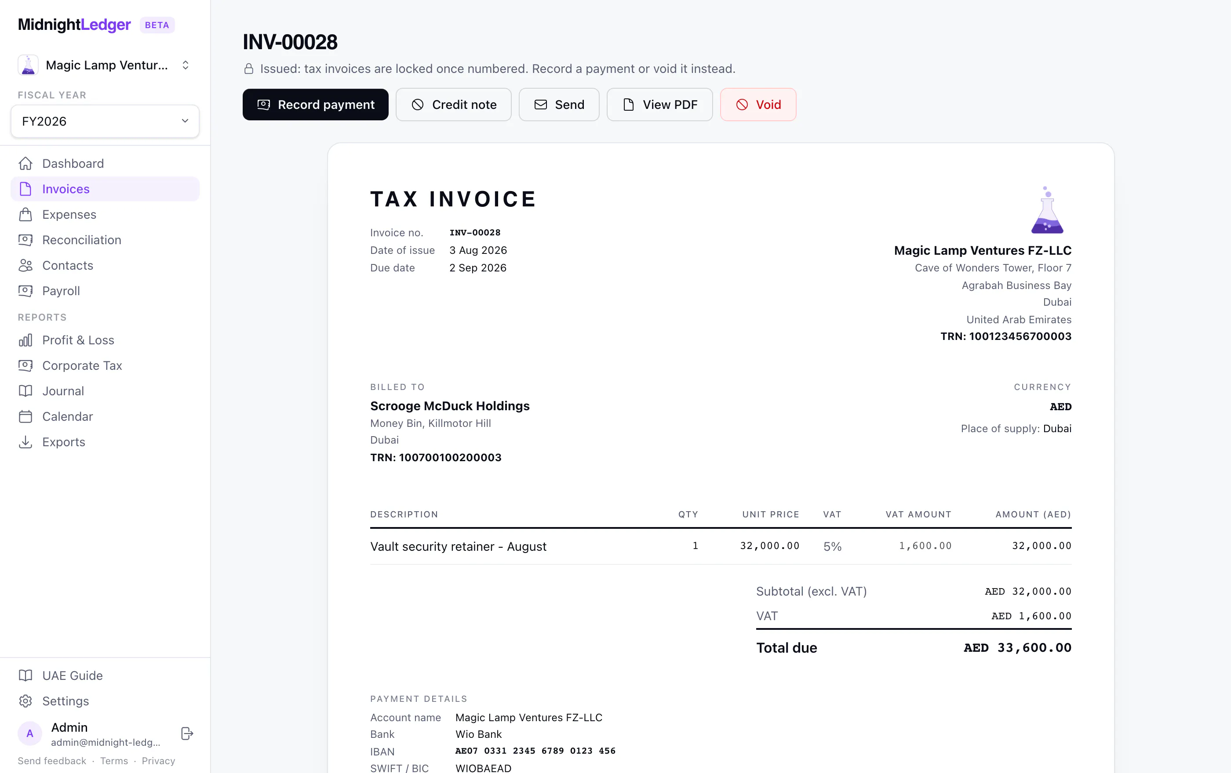Screen dimensions: 1231x773
Task: Click Scrooge McDuck Holdings customer name
Action: 450,406
